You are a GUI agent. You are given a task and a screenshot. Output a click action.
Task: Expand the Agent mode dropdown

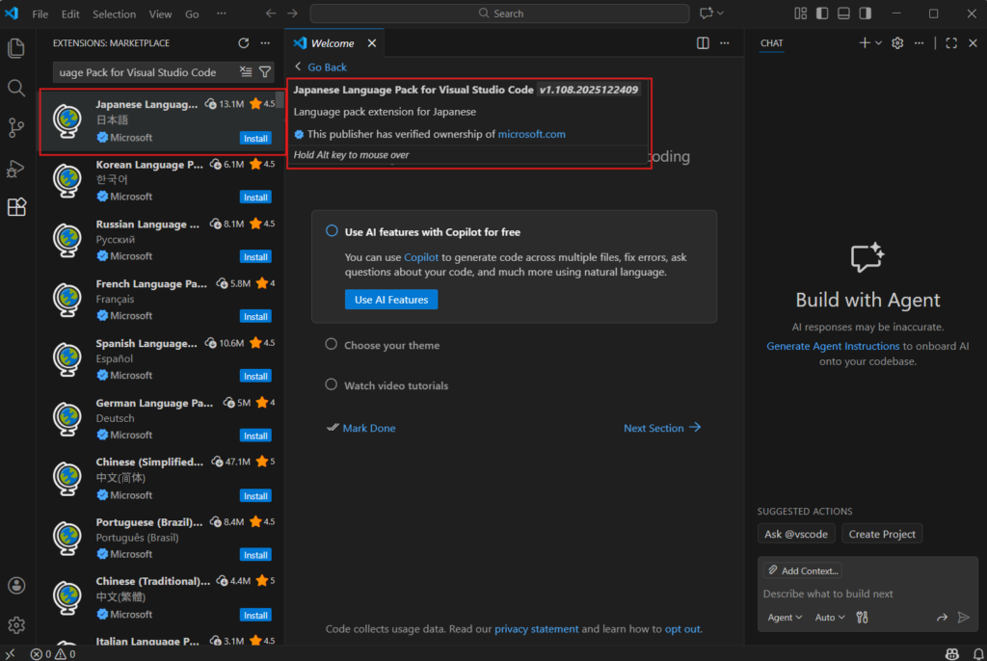785,618
